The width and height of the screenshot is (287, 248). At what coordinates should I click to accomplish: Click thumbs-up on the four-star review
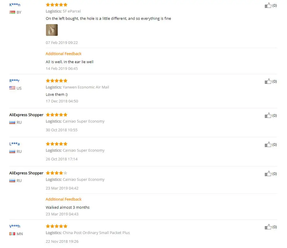pyautogui.click(x=268, y=173)
